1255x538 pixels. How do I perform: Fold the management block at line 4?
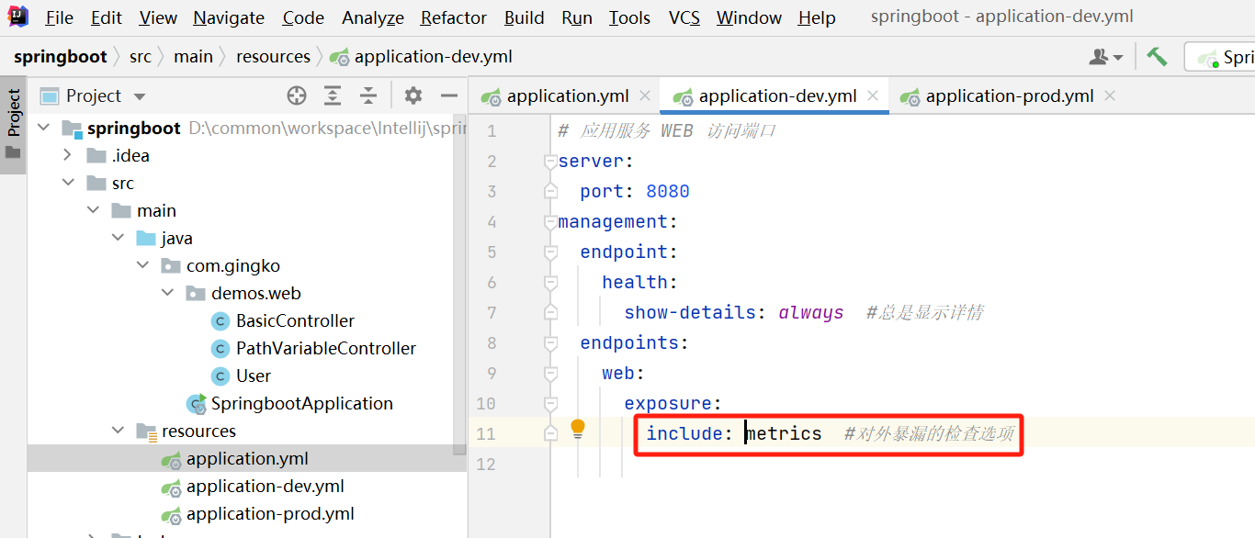point(550,221)
